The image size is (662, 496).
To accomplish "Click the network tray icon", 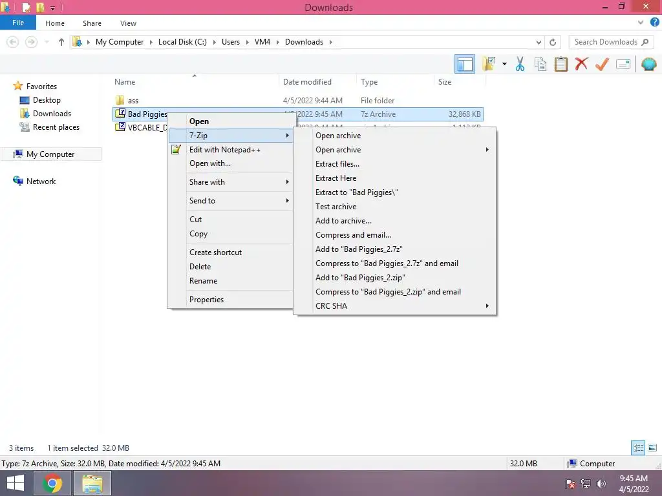I will tap(586, 484).
